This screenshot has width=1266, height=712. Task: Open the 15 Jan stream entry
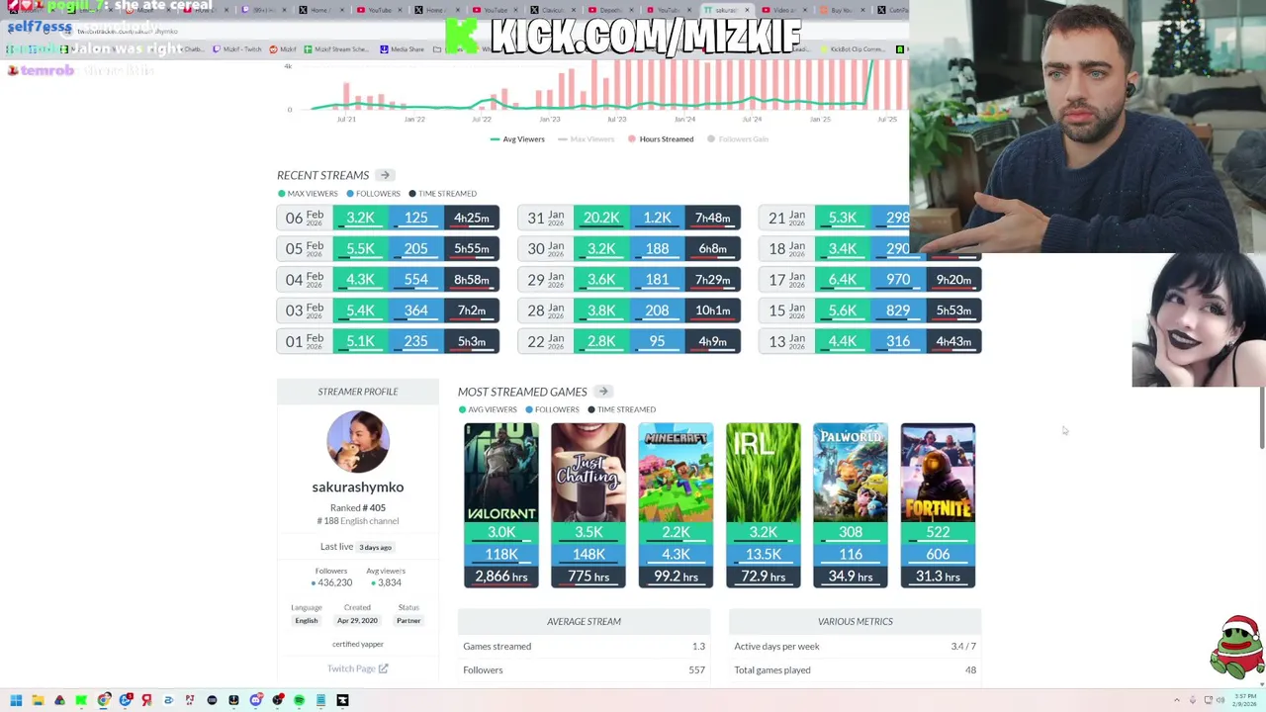click(x=870, y=311)
